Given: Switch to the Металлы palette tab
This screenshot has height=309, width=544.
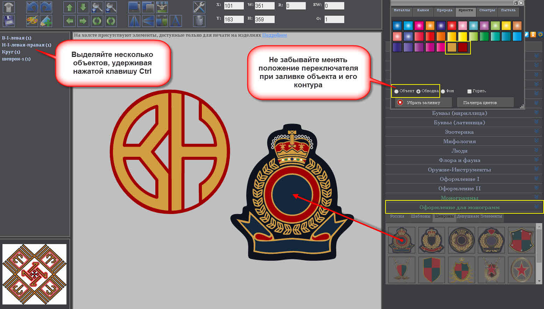Looking at the screenshot, I should (x=402, y=10).
